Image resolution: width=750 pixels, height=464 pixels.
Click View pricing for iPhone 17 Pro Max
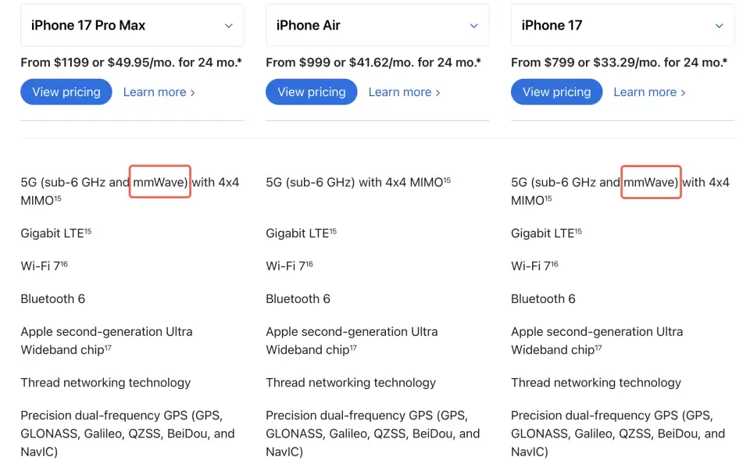click(66, 92)
